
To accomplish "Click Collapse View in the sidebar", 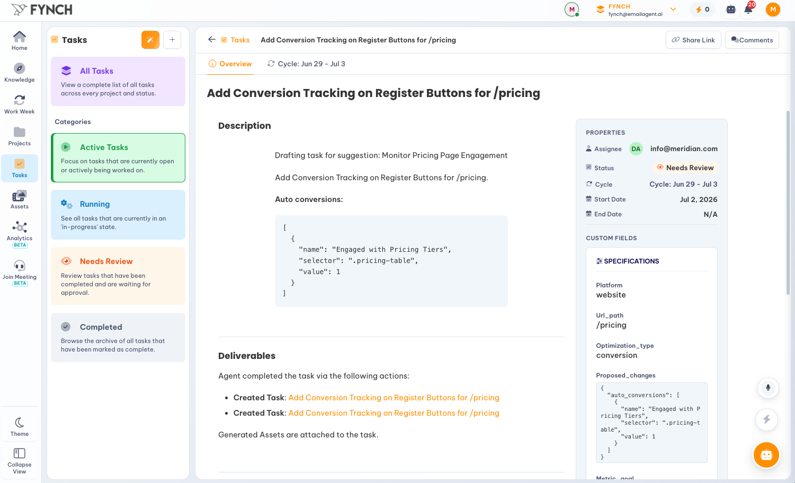I will 20,460.
